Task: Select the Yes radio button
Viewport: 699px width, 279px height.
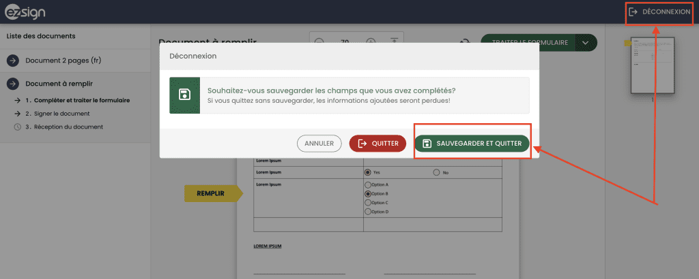Action: pyautogui.click(x=368, y=172)
